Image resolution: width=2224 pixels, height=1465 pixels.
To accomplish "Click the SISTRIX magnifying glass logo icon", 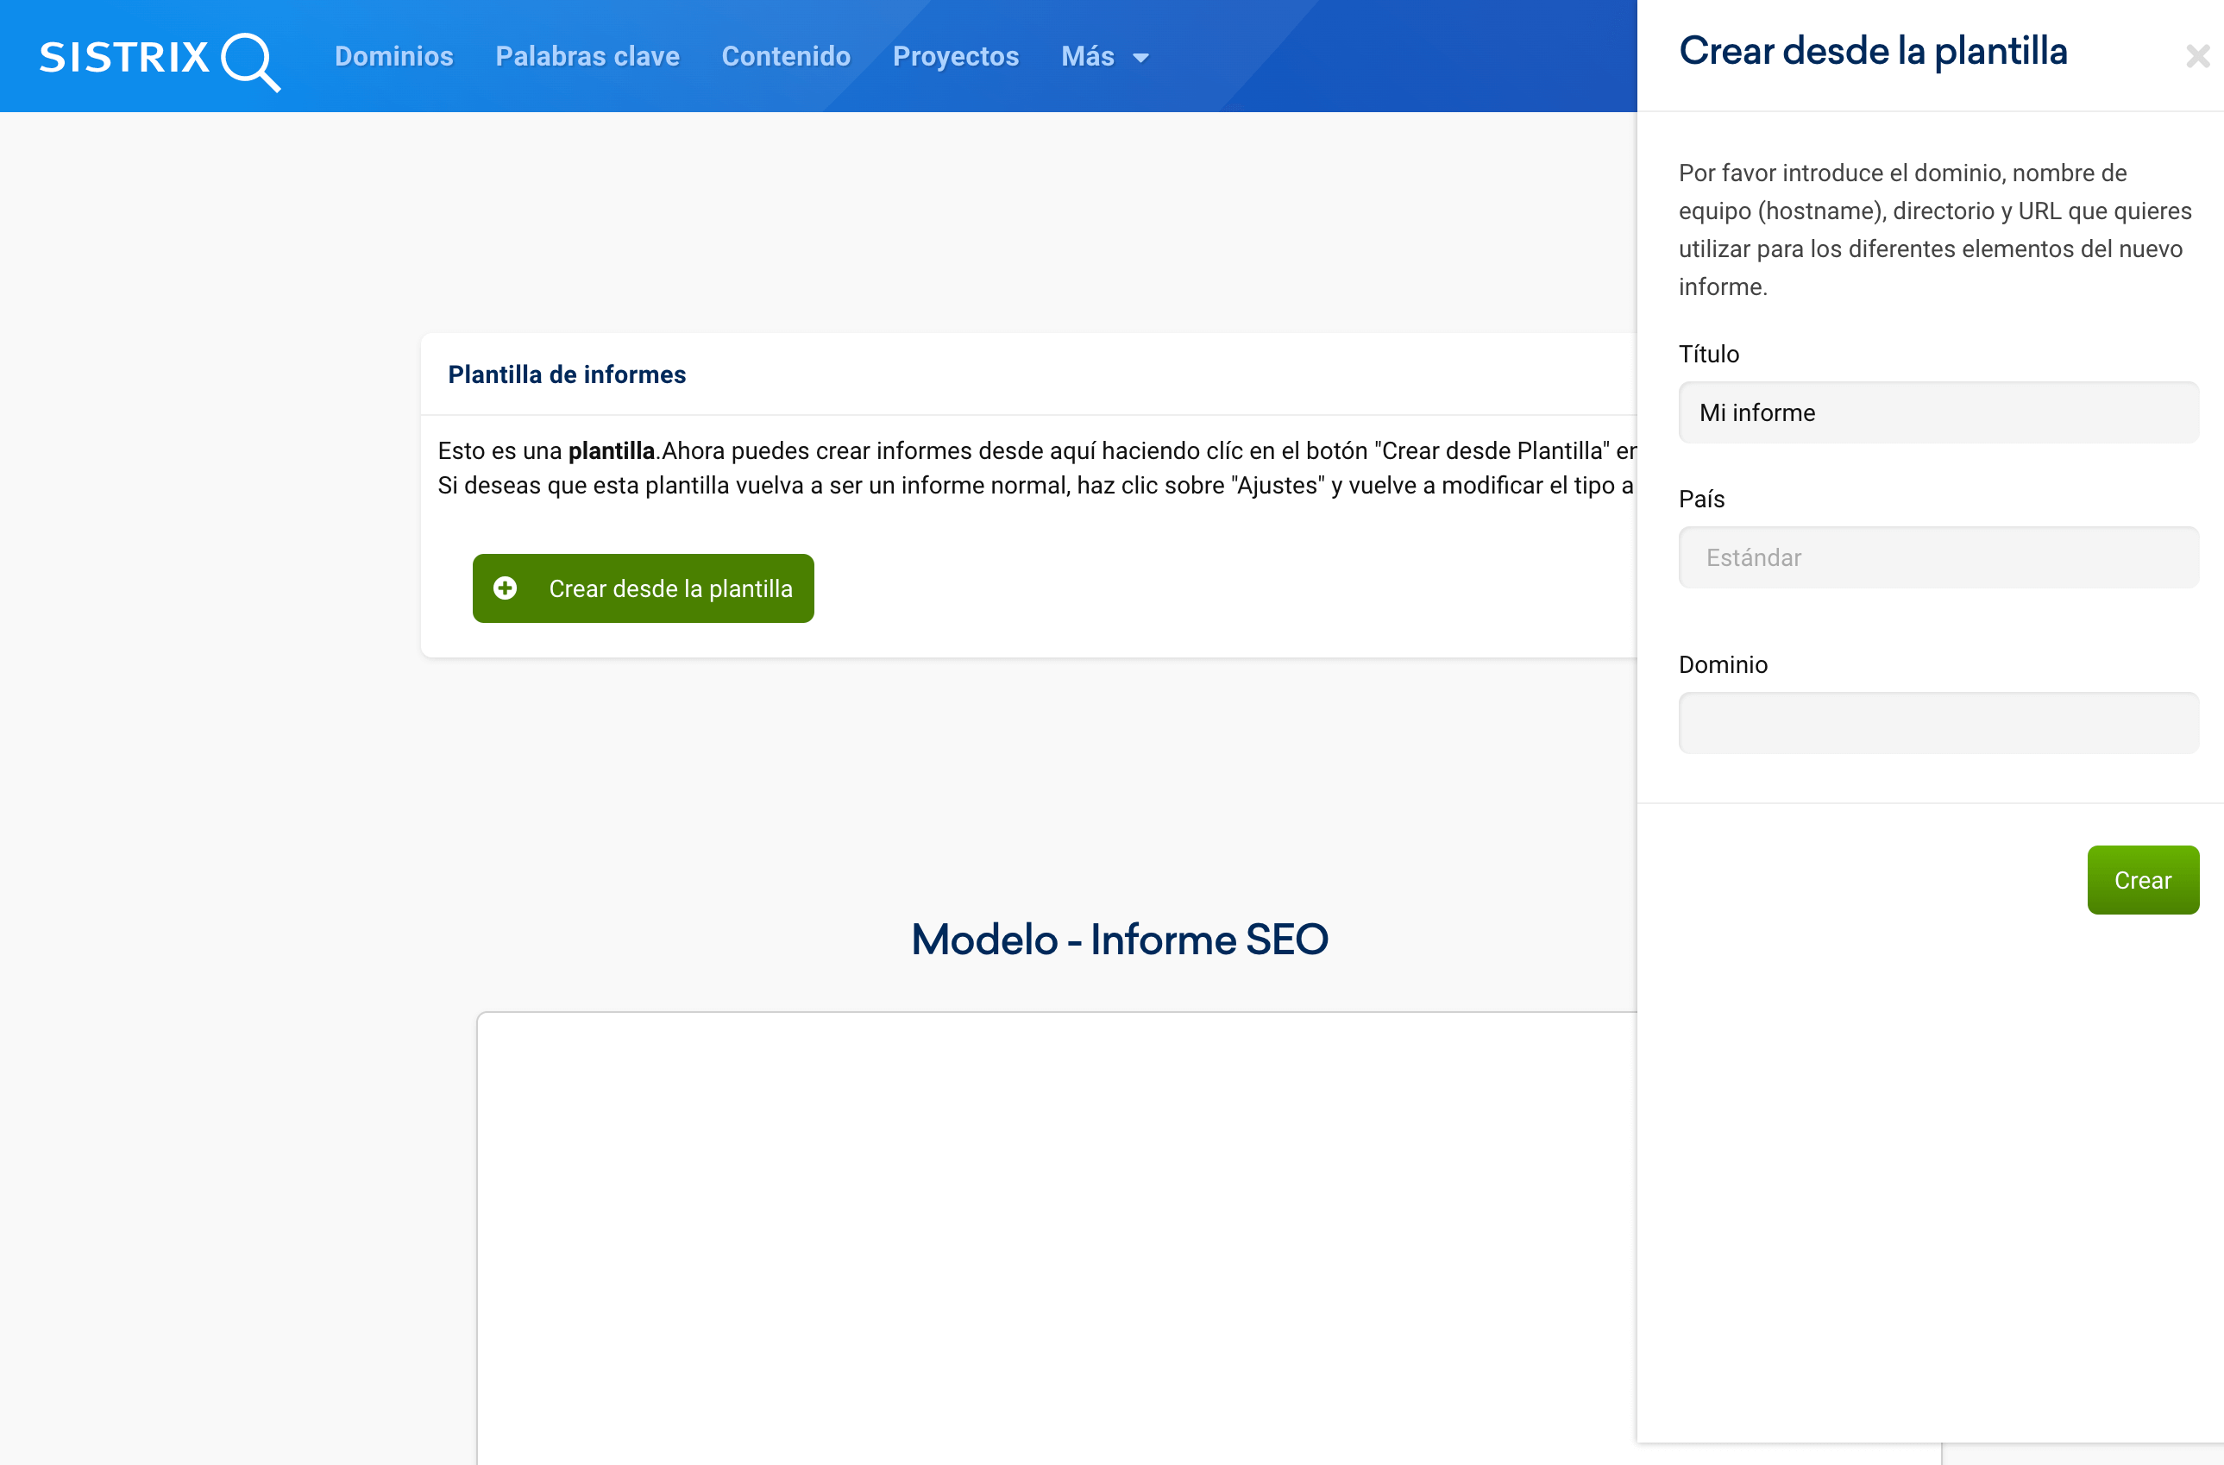I will (x=249, y=60).
